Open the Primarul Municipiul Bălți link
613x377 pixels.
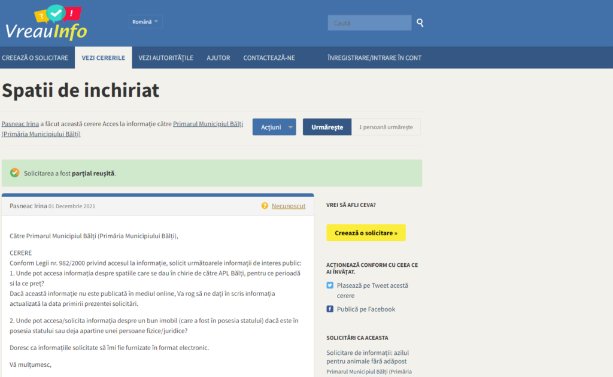[x=208, y=124]
